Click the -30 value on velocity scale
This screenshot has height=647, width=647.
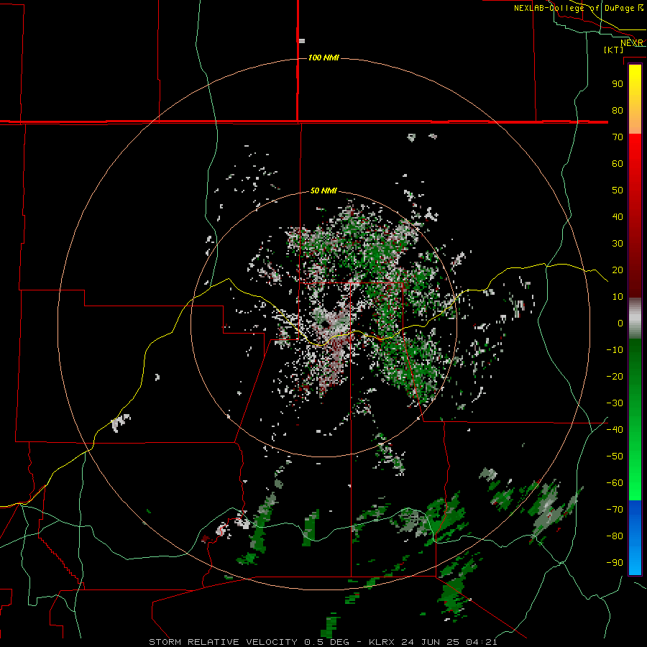(x=615, y=403)
